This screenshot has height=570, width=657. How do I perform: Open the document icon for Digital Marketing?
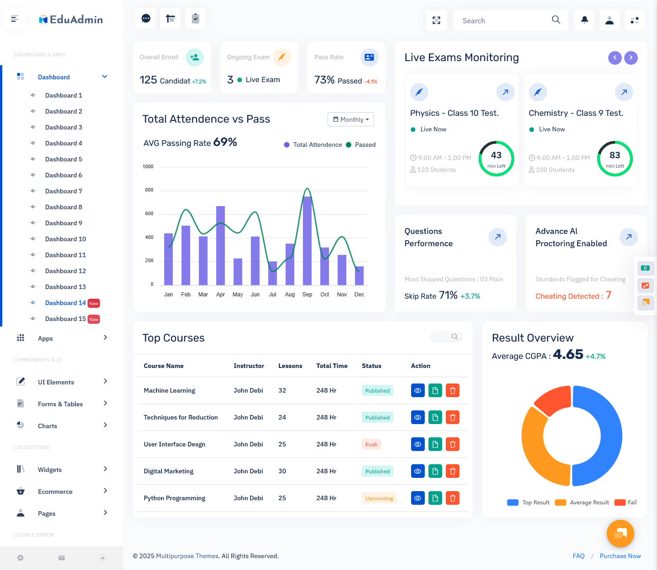tap(435, 472)
